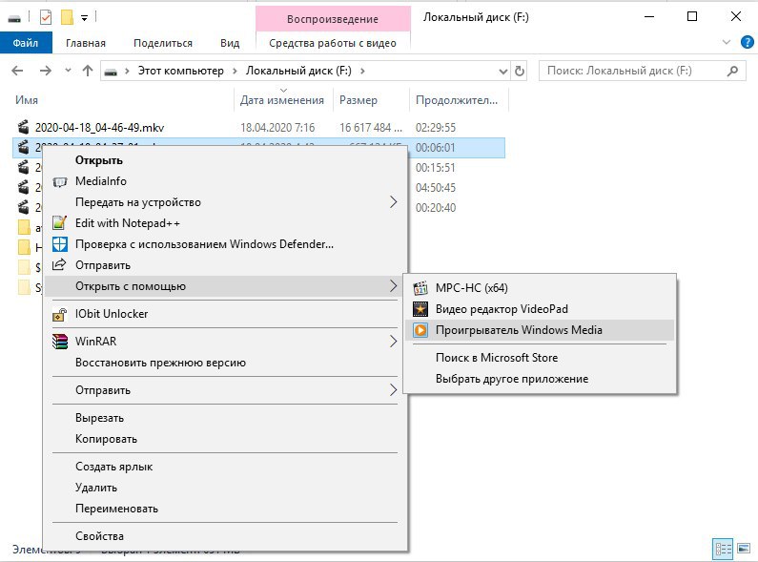
Task: Open help with the blue question icon
Action: [x=747, y=43]
